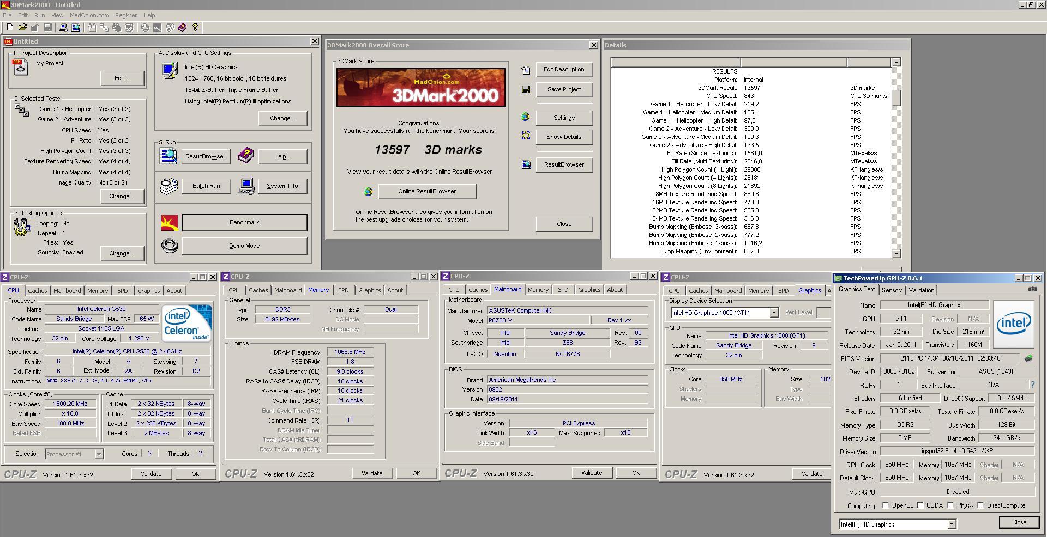Open the Sensors tab in GPU-Z
This screenshot has height=537, width=1047.
click(892, 290)
